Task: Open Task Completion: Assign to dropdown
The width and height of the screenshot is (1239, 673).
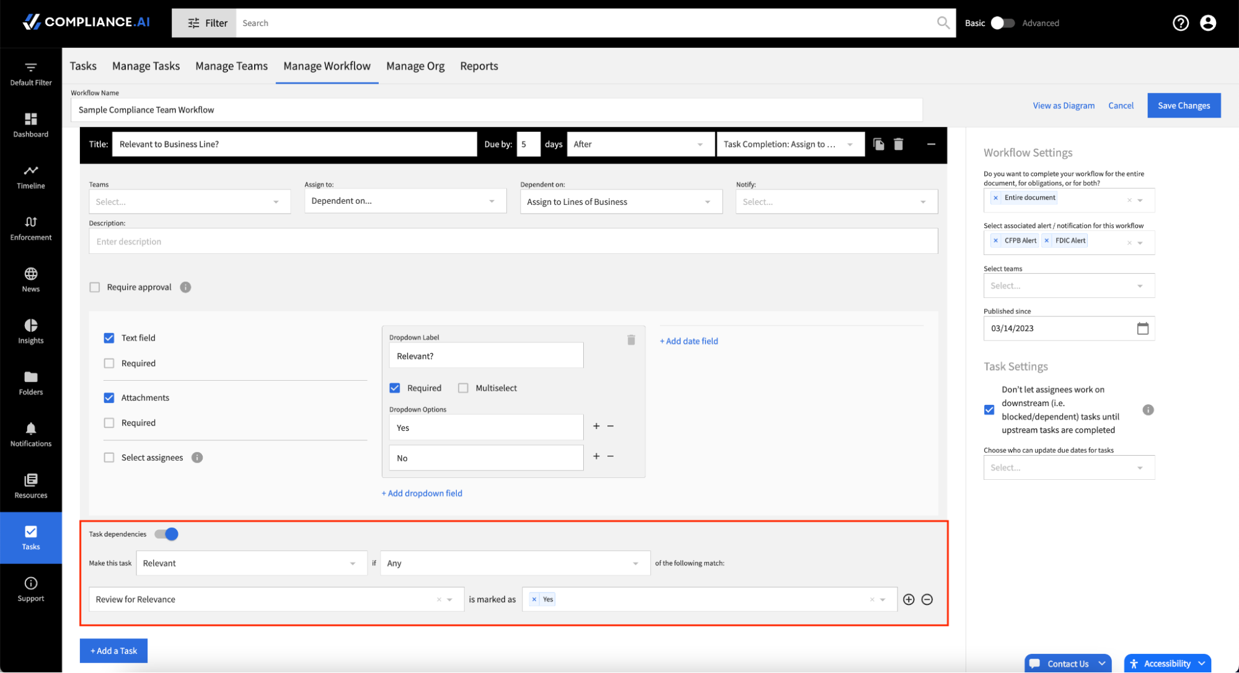Action: (x=790, y=144)
